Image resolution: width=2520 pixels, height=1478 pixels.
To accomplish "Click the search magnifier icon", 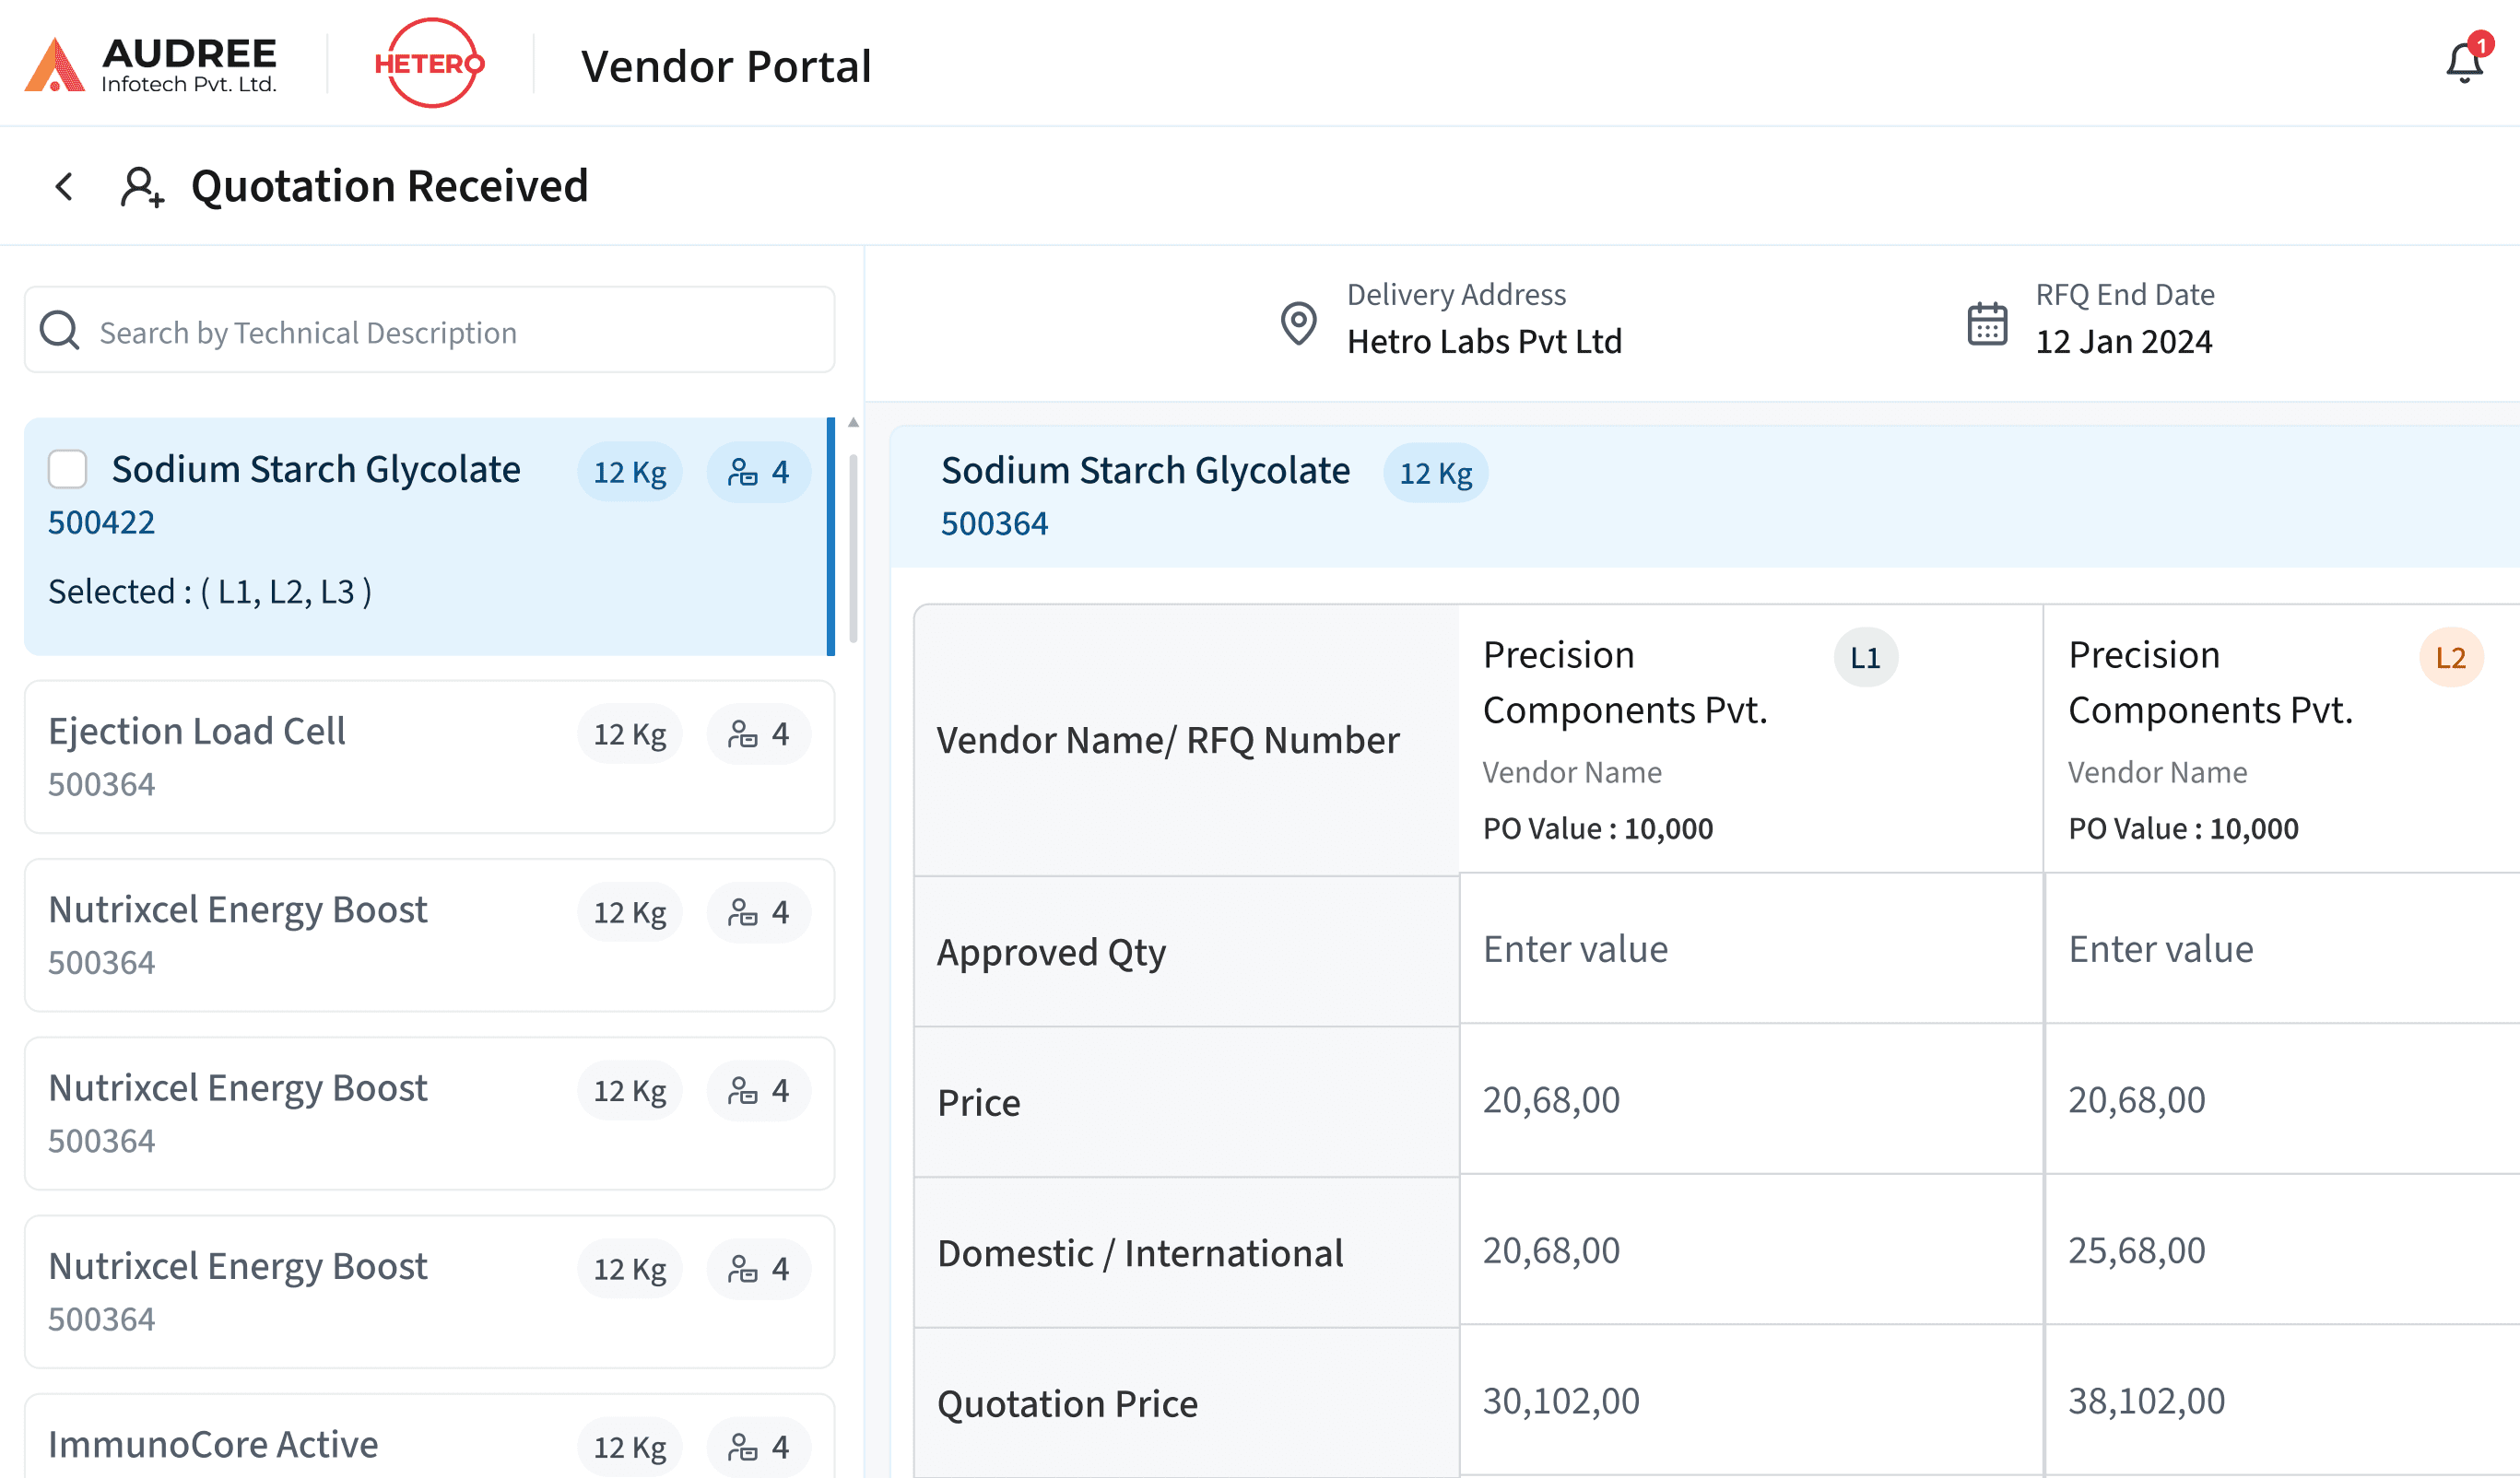I will point(60,330).
